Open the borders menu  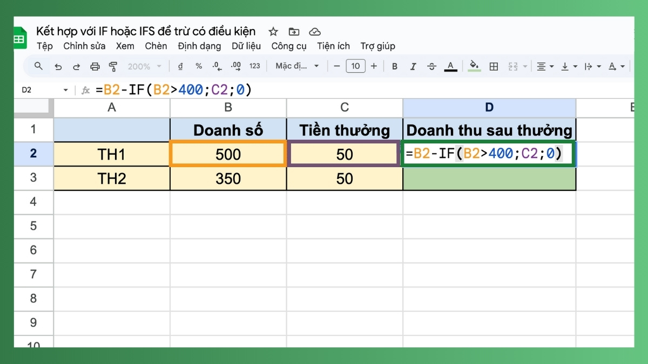click(493, 66)
